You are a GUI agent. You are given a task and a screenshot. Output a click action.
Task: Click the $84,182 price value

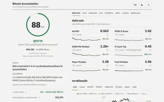point(30,49)
